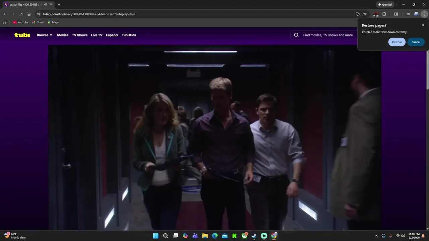Mute the tab via its speaker icon

pos(46,5)
